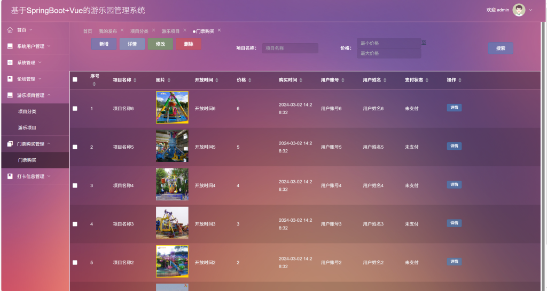Viewport: 547px width, 291px height.
Task: Click the 论坛管理 sidebar icon
Action: 10,79
